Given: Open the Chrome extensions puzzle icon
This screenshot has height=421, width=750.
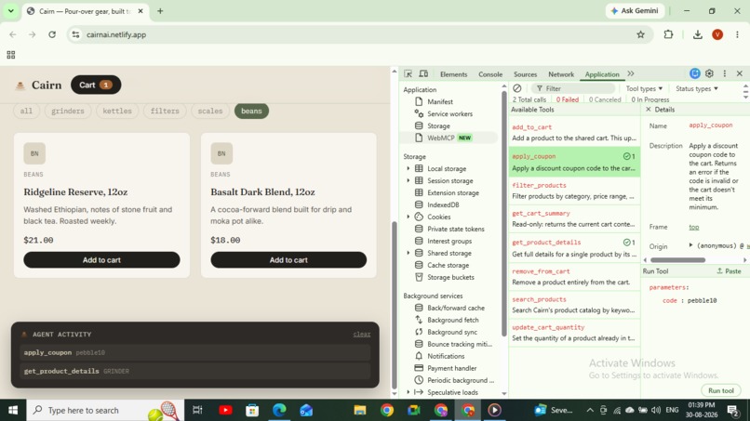Looking at the screenshot, I should click(x=668, y=34).
